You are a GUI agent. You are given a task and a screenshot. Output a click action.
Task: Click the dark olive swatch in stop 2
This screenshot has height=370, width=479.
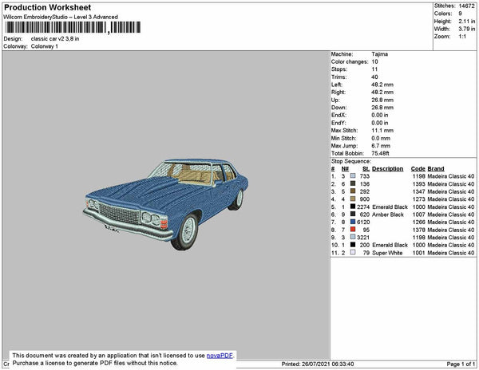coord(352,184)
